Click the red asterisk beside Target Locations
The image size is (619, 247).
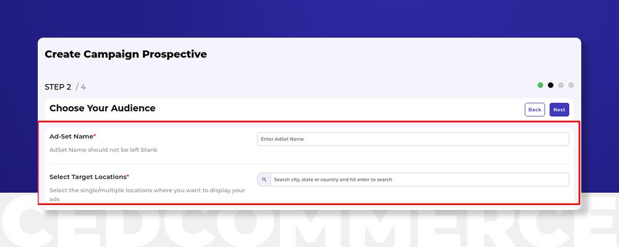(x=128, y=176)
